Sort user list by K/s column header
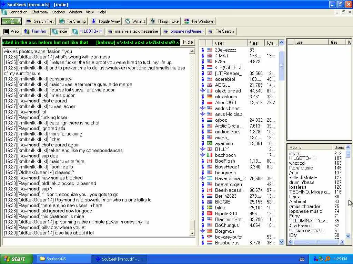353x264 pixels. click(271, 43)
